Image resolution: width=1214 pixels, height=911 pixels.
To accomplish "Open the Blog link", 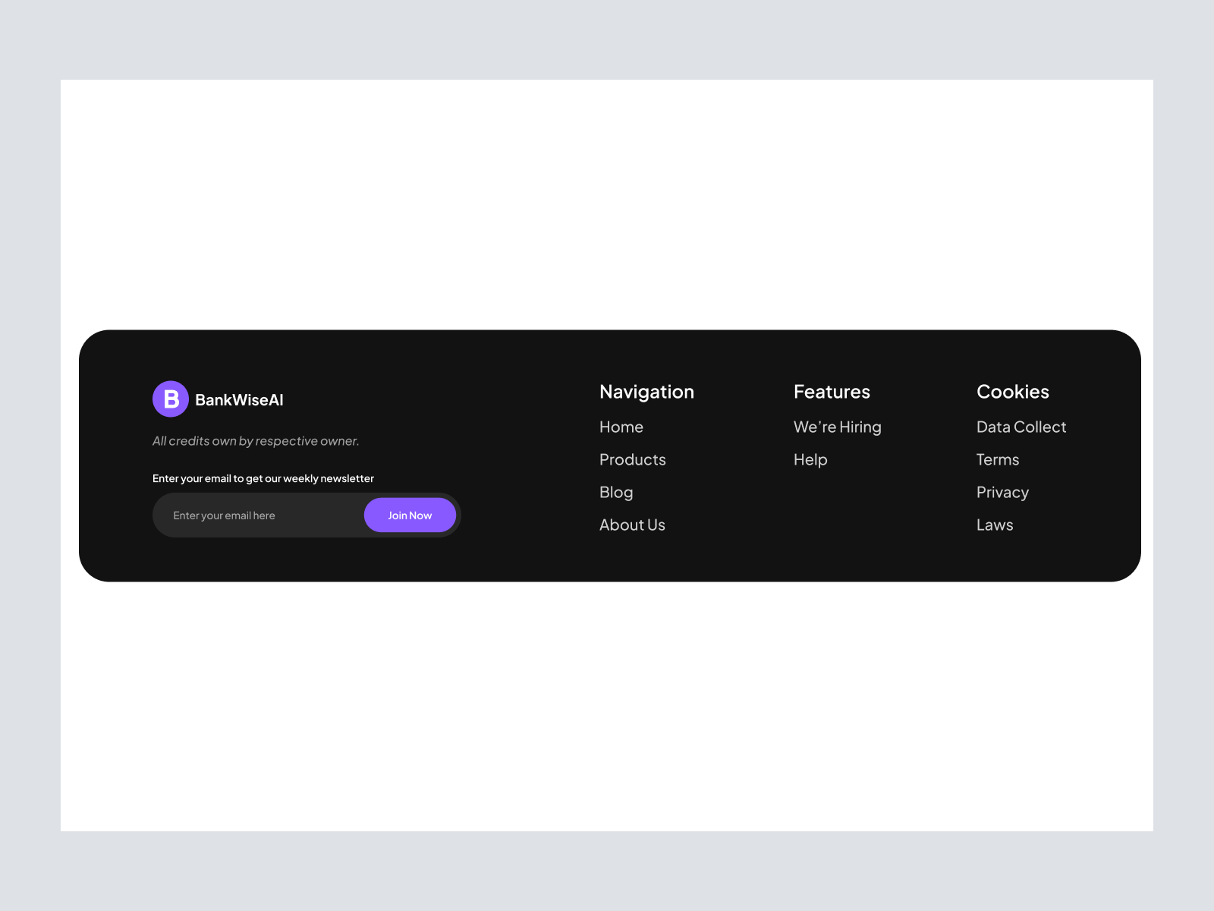I will (x=616, y=493).
